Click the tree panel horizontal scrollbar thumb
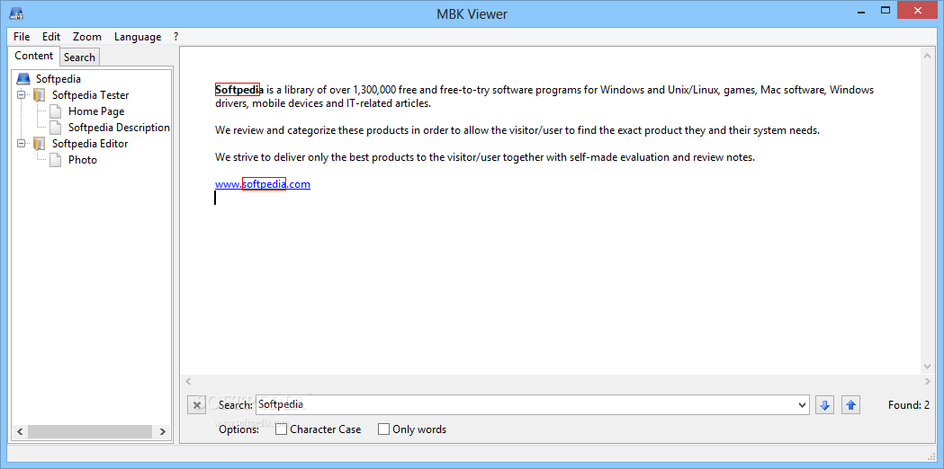Image resolution: width=944 pixels, height=469 pixels. [x=90, y=432]
